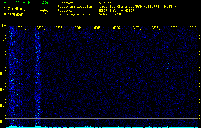Click the 1.0 frequency axis label
The width and height of the screenshot is (201, 128).
tap(3, 58)
